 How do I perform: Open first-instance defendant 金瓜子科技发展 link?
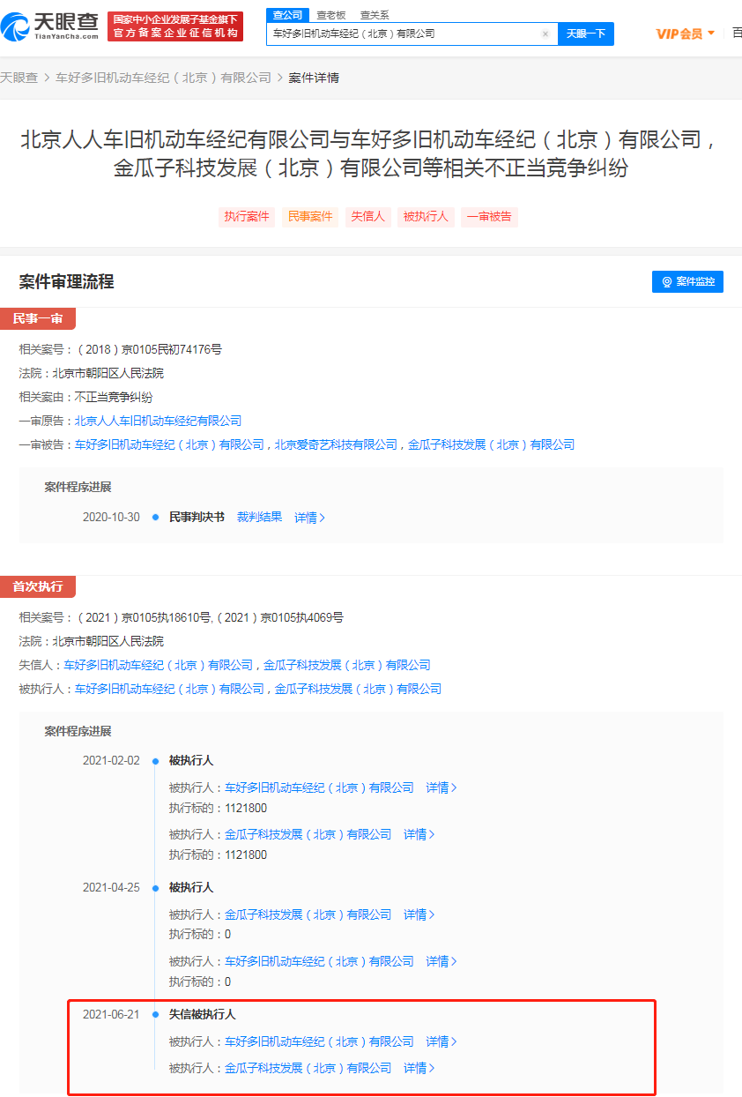coord(491,444)
